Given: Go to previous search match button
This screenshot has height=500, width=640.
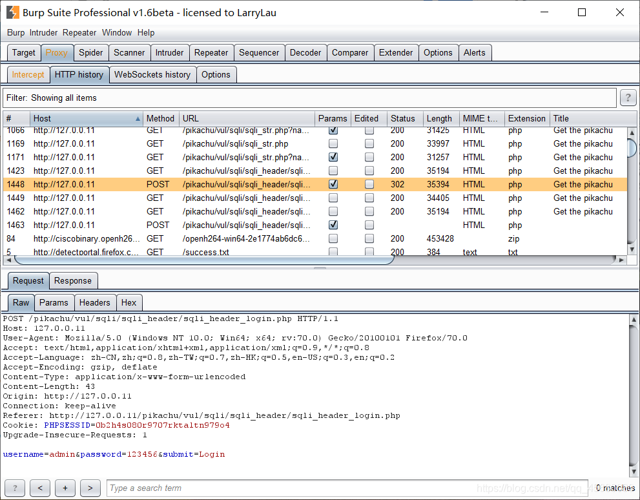Looking at the screenshot, I should [x=40, y=488].
